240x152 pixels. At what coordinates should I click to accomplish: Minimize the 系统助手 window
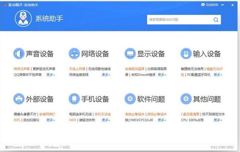[223, 5]
